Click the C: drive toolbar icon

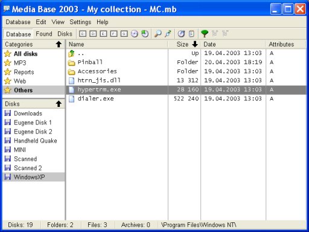[83, 34]
